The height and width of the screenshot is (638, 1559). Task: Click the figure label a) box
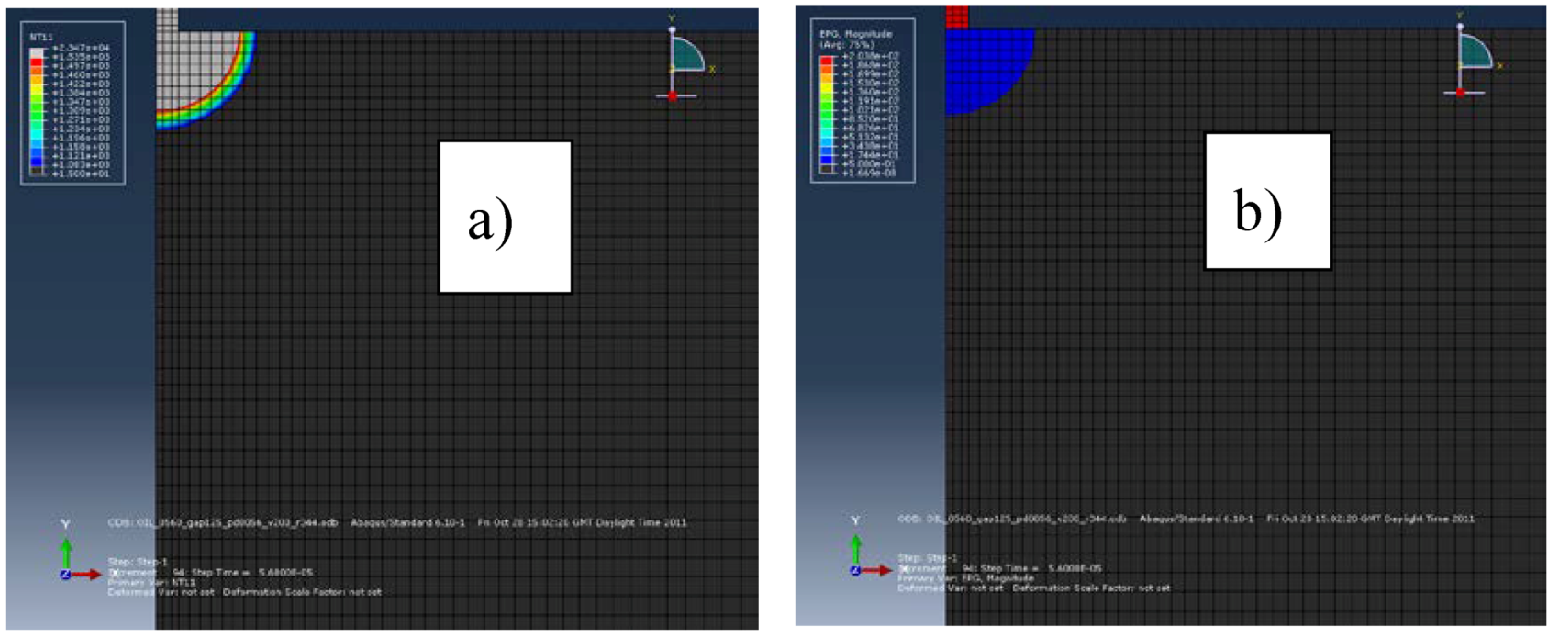pyautogui.click(x=505, y=217)
